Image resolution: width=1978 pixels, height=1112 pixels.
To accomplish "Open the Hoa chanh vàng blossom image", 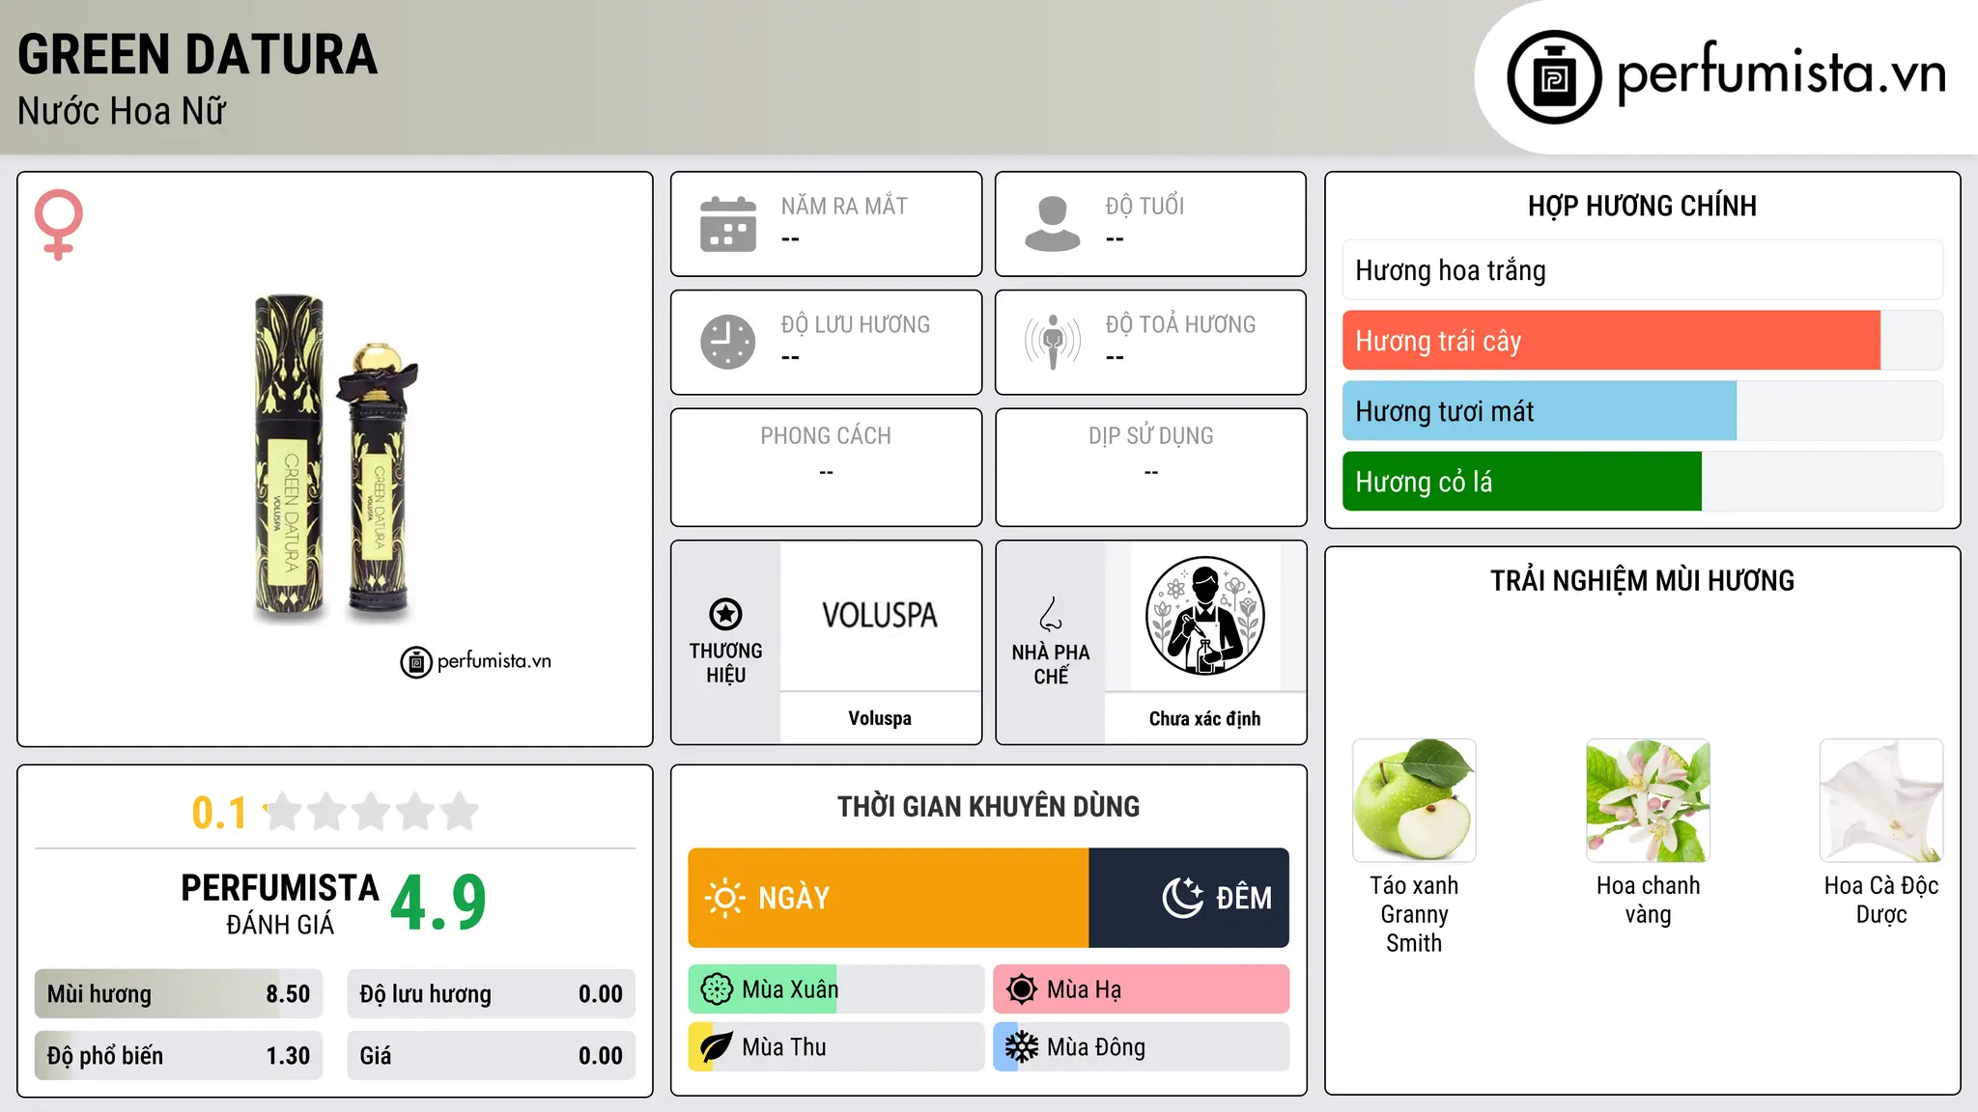I will (x=1648, y=800).
